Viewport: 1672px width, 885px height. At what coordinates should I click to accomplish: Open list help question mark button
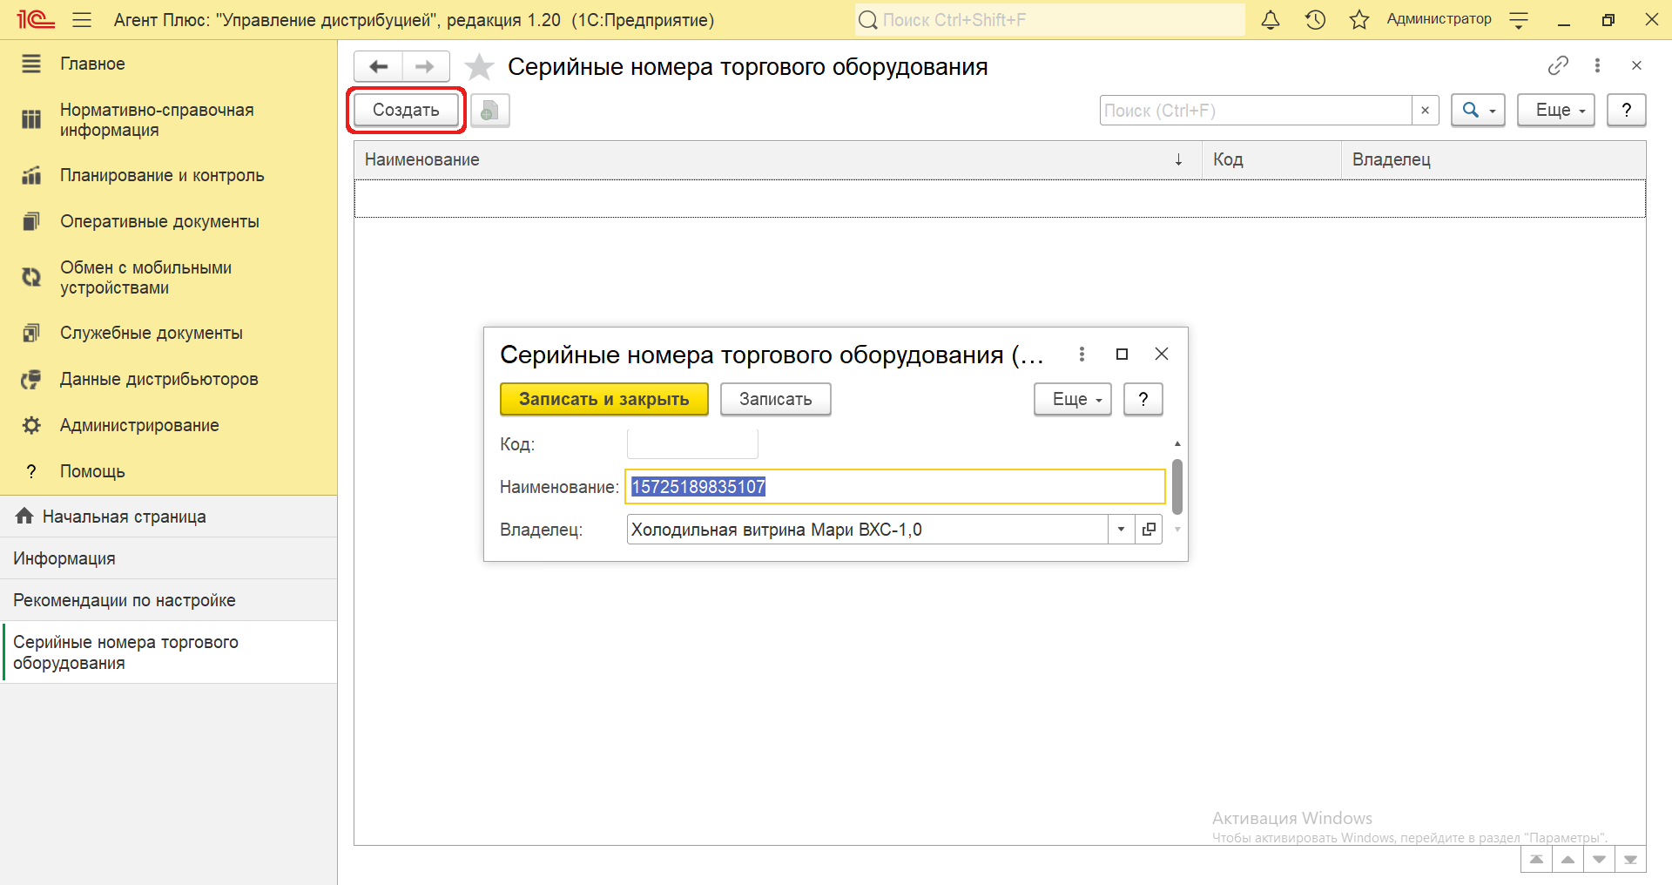[1626, 111]
